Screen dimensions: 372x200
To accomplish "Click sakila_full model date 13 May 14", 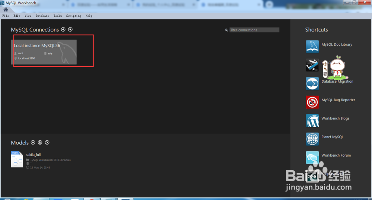I will tap(40, 168).
